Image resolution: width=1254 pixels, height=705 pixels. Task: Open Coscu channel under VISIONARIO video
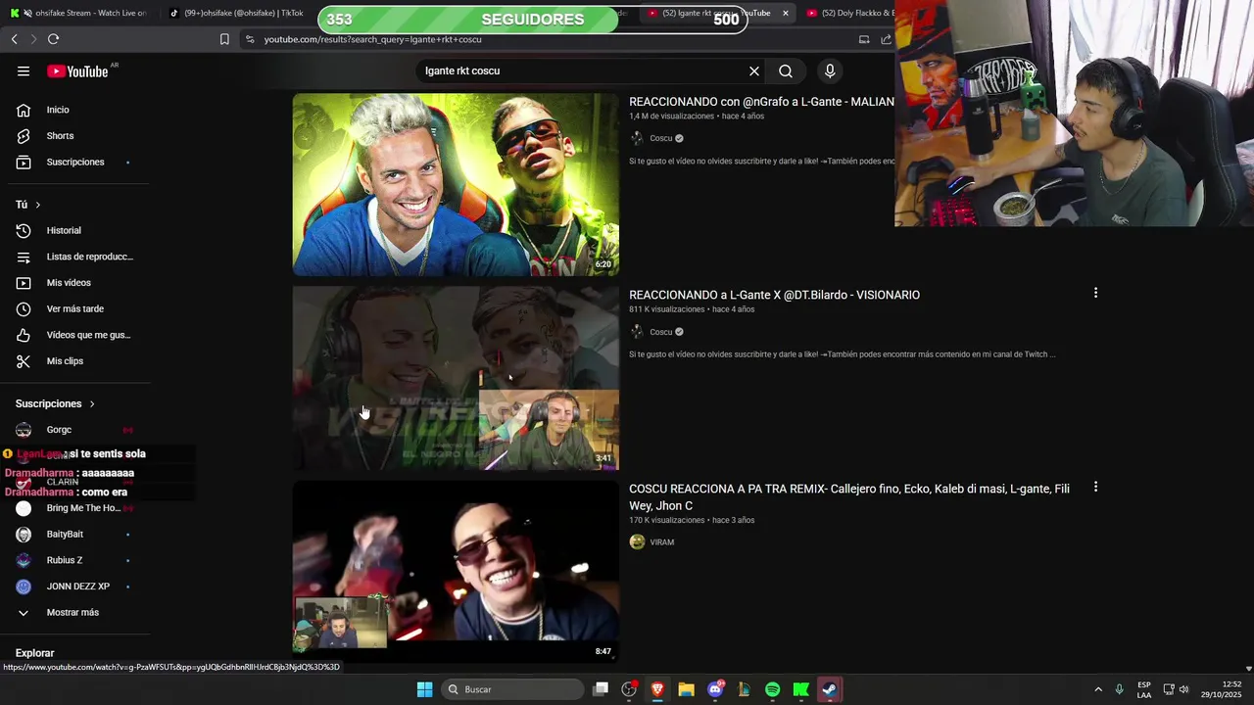pos(661,332)
